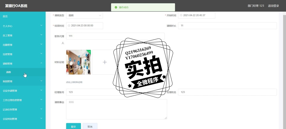Screen dimensions: 286x129
Task: Click the clock icon in 开始时间 field
Action: [x=181, y=15]
